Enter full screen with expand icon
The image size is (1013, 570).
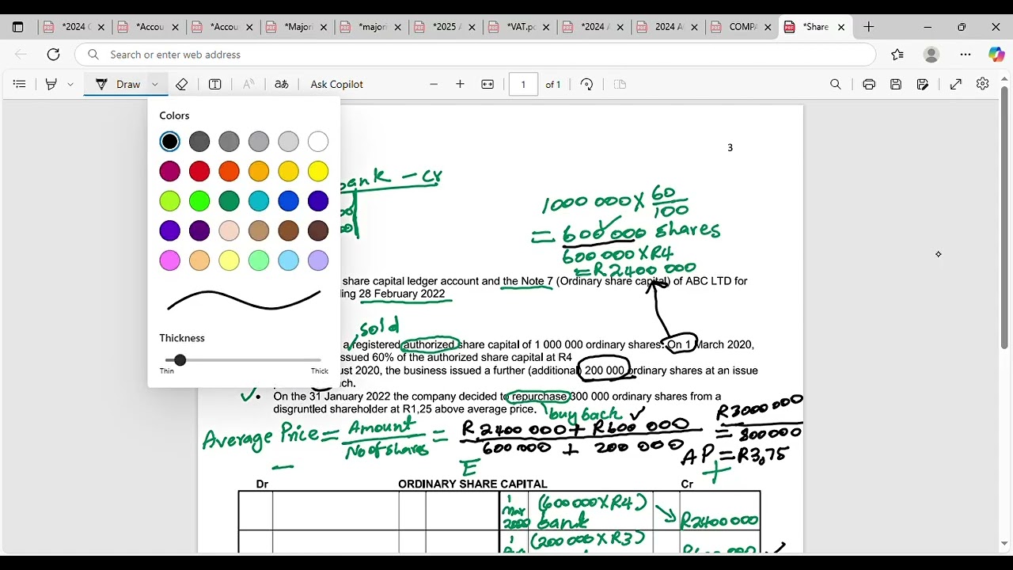[956, 84]
